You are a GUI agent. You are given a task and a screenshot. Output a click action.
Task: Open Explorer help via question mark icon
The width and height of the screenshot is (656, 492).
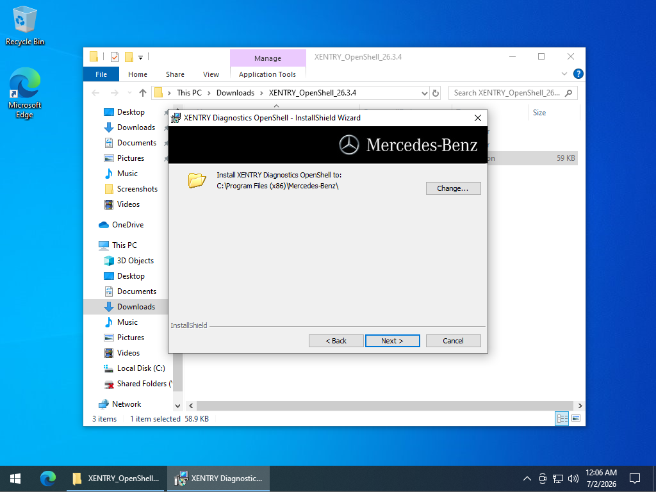pos(578,74)
